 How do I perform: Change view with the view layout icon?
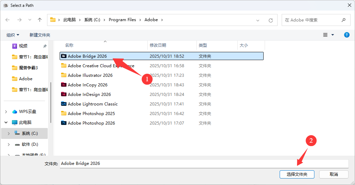coord(325,35)
